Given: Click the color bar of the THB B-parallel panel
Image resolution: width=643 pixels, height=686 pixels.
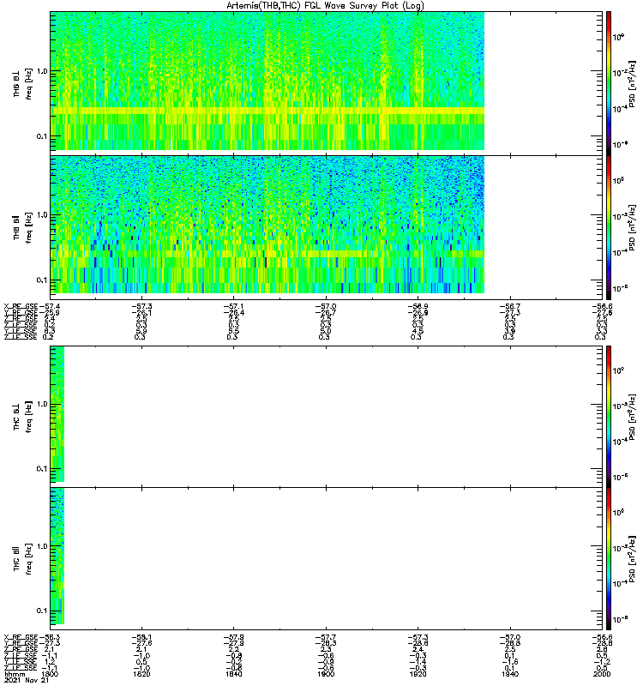Looking at the screenshot, I should pos(609,227).
